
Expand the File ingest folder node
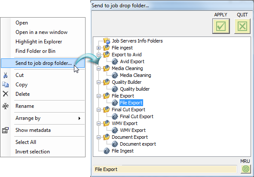click(x=98, y=48)
